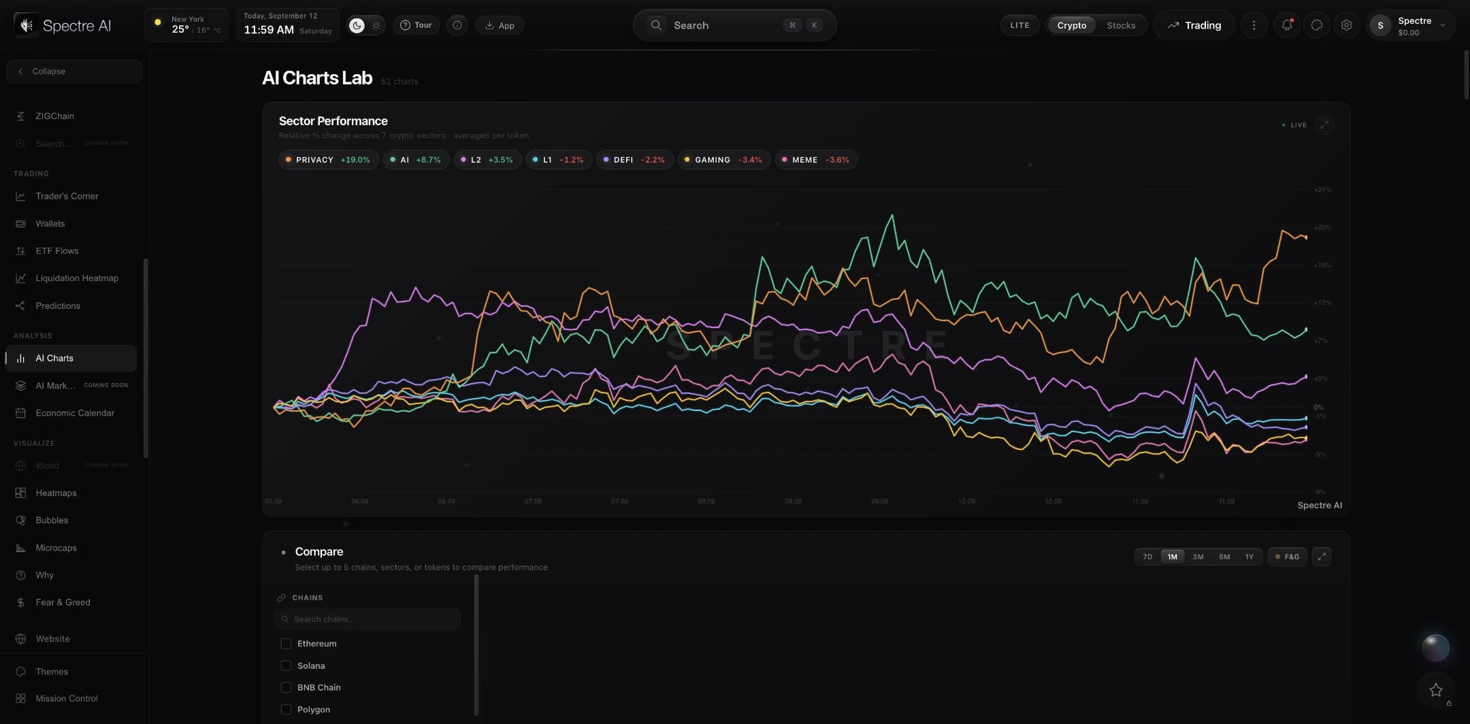The height and width of the screenshot is (724, 1470).
Task: Select 1M timeframe in Compare
Action: coord(1173,557)
